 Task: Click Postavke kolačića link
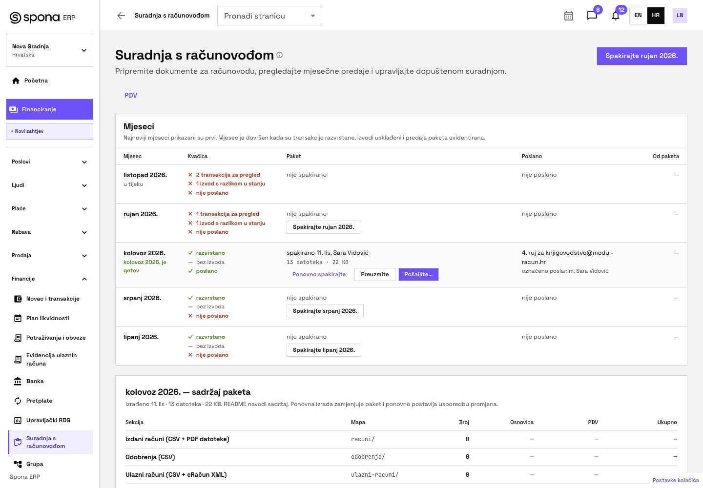[676, 480]
